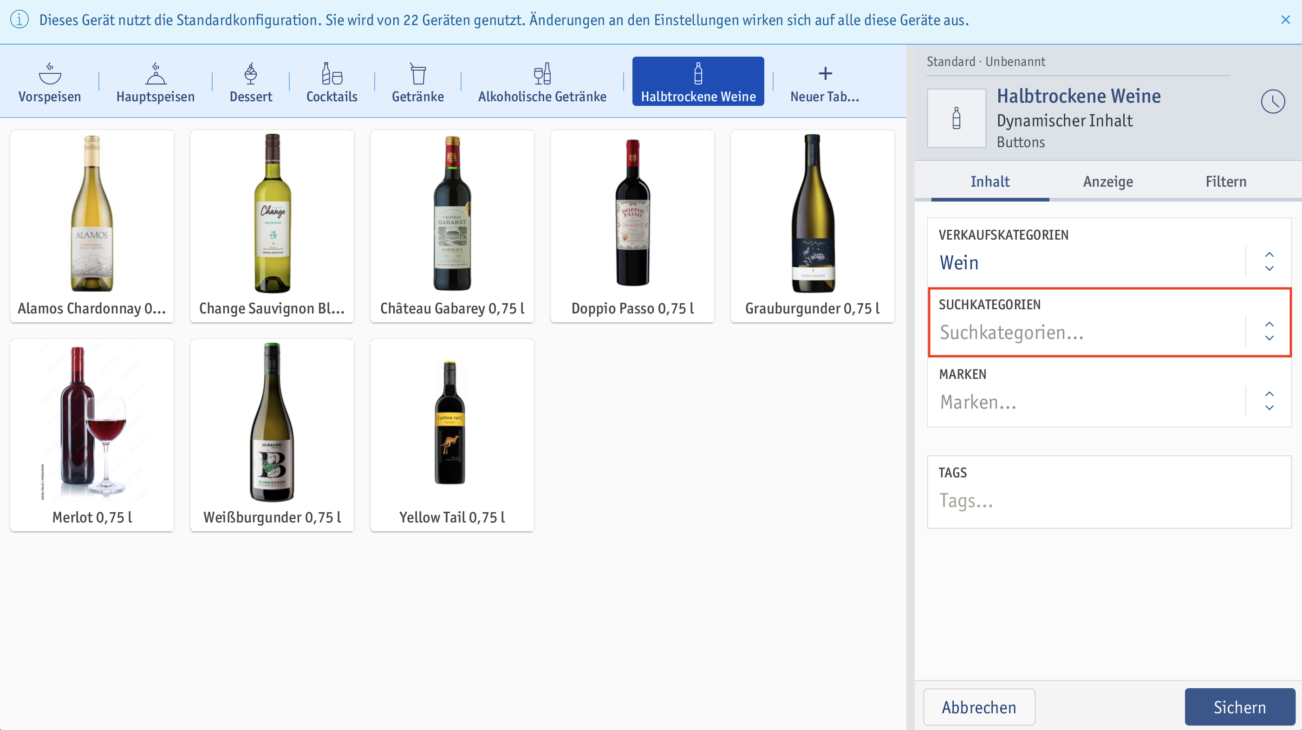Expand the Suchkategorien chevron arrows
Viewport: 1302px width, 730px height.
pyautogui.click(x=1269, y=332)
